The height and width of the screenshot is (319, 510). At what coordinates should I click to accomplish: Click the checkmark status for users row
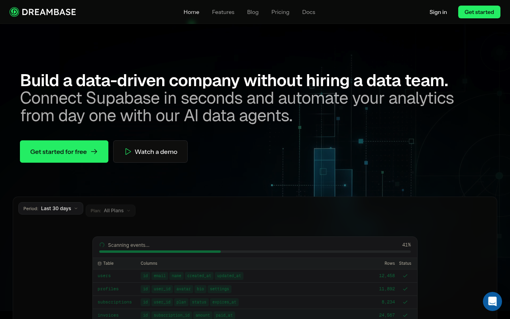[405, 276]
